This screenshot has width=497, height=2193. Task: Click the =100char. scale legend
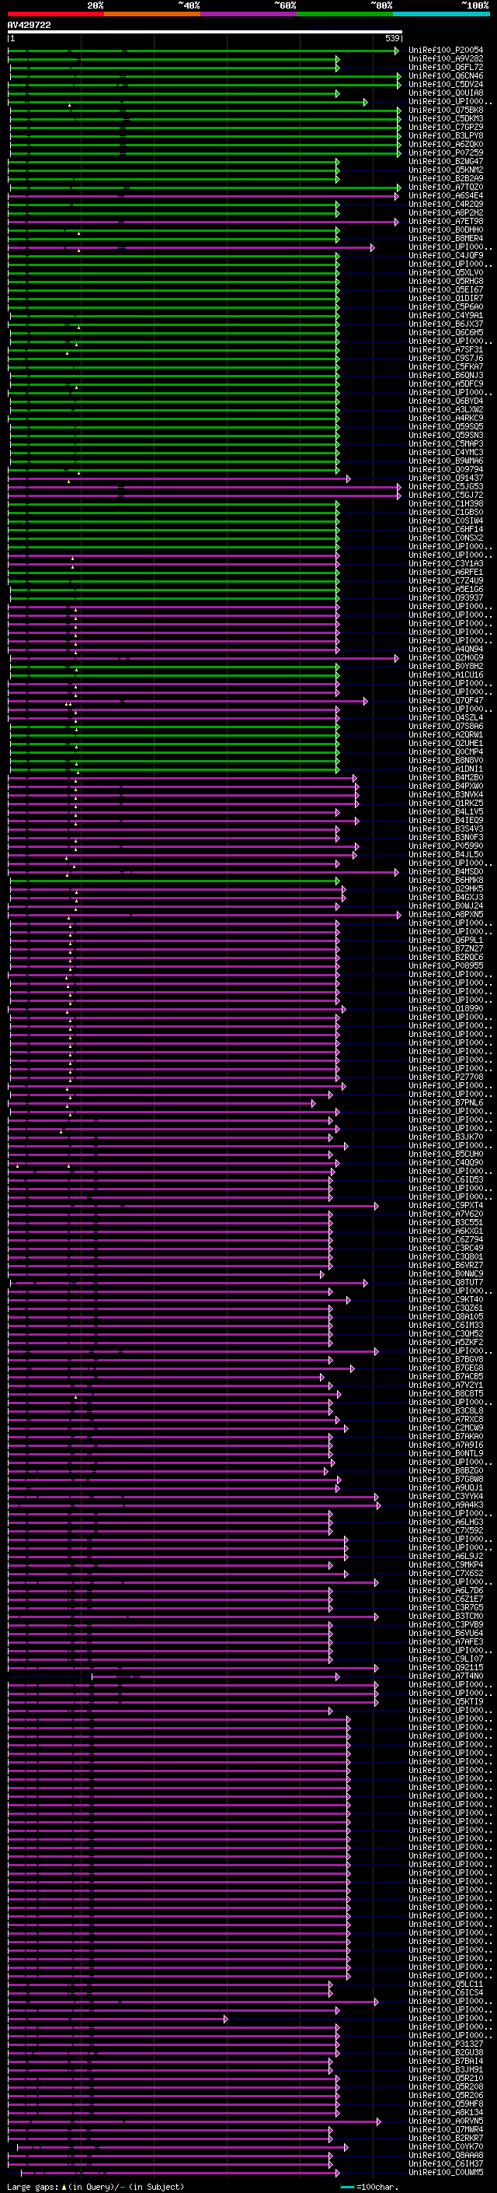tap(378, 2186)
